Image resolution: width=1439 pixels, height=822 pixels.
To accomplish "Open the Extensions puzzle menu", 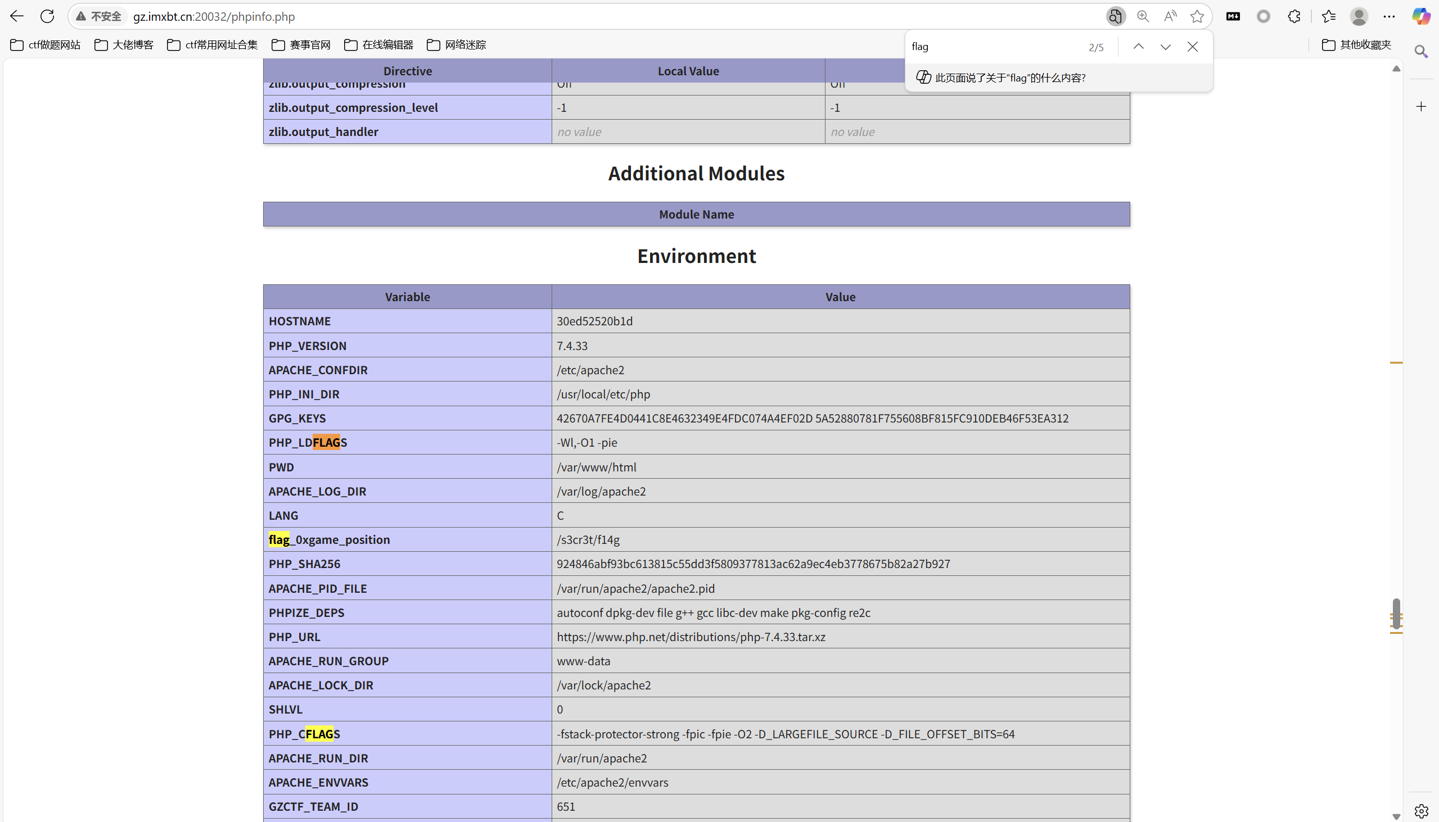I will (1294, 16).
